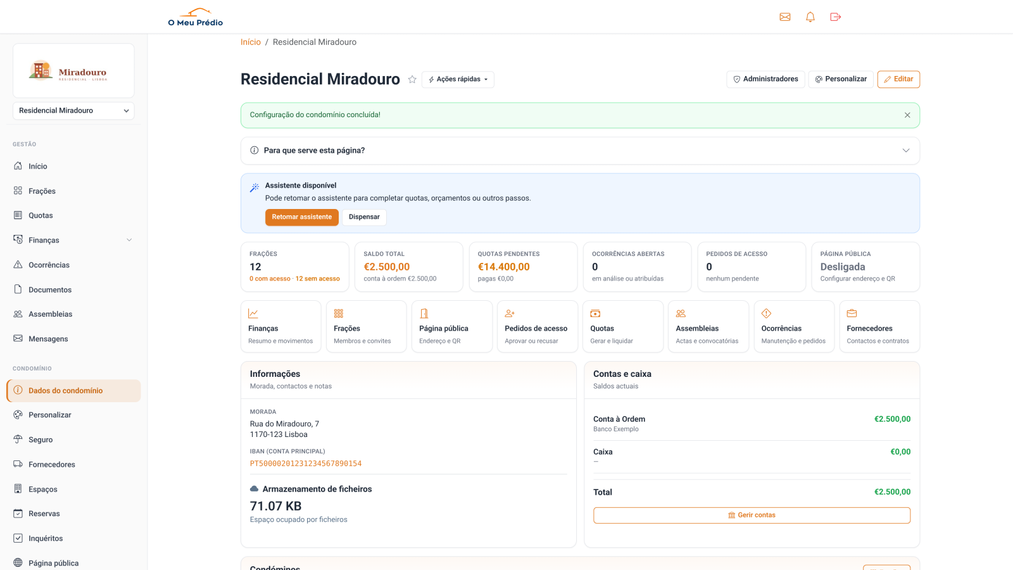Open the Residencial Miradouro condominium selector

[73, 111]
